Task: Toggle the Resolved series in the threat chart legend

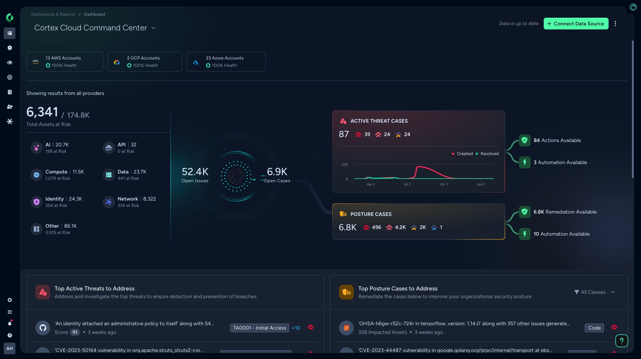Action: (488, 153)
